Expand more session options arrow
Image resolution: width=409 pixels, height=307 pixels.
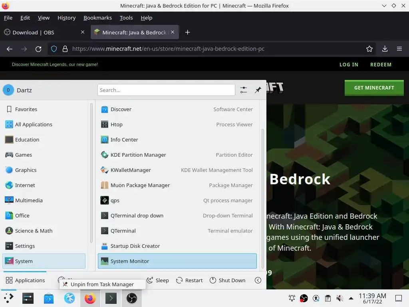pyautogui.click(x=258, y=280)
